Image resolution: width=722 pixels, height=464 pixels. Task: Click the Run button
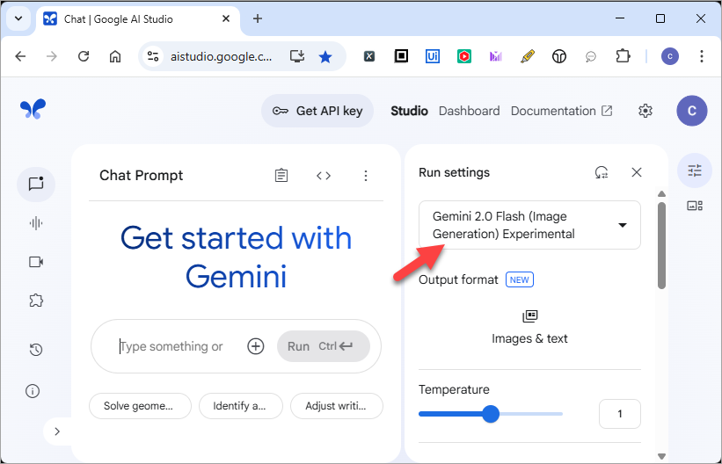(324, 346)
